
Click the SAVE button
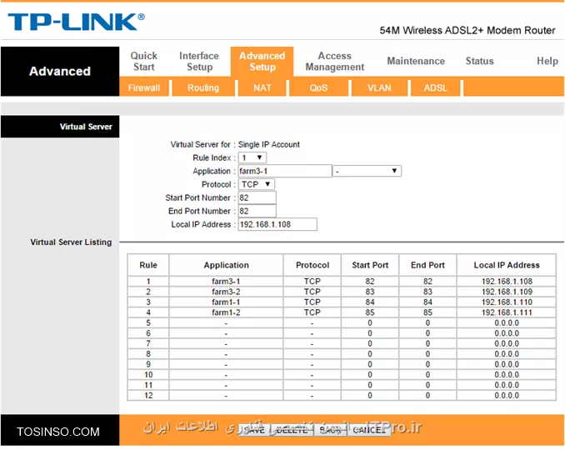(x=254, y=430)
